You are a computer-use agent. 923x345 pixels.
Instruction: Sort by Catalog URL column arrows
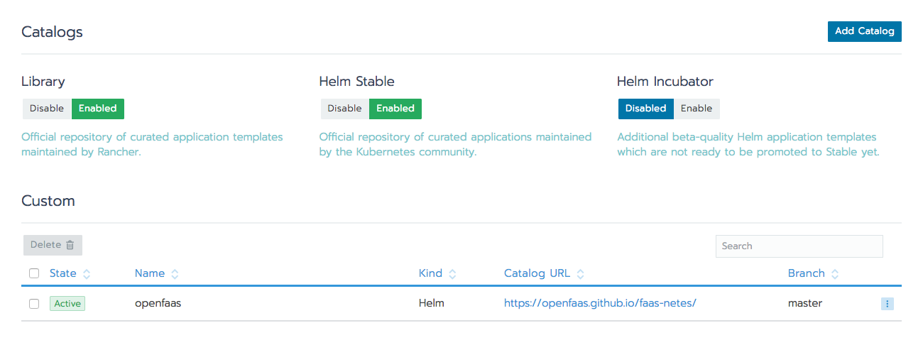(x=580, y=274)
